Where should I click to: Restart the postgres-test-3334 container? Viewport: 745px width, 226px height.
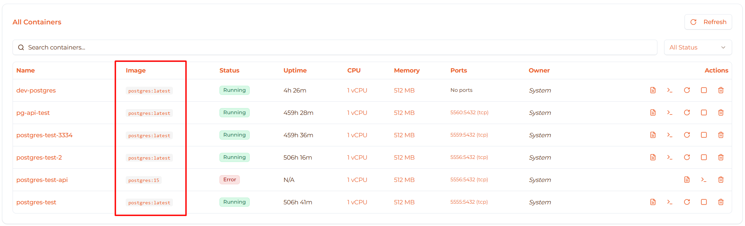[x=687, y=135]
